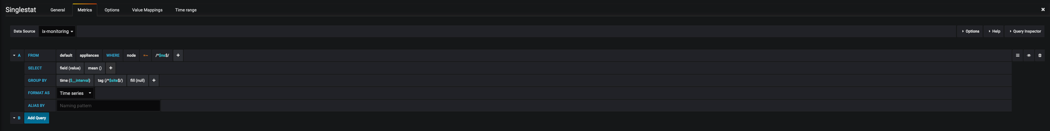Expand the Options section on right

pyautogui.click(x=970, y=31)
